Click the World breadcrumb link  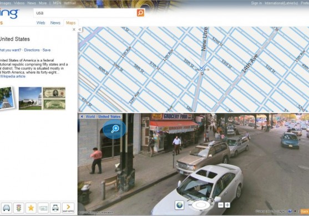tap(90, 116)
